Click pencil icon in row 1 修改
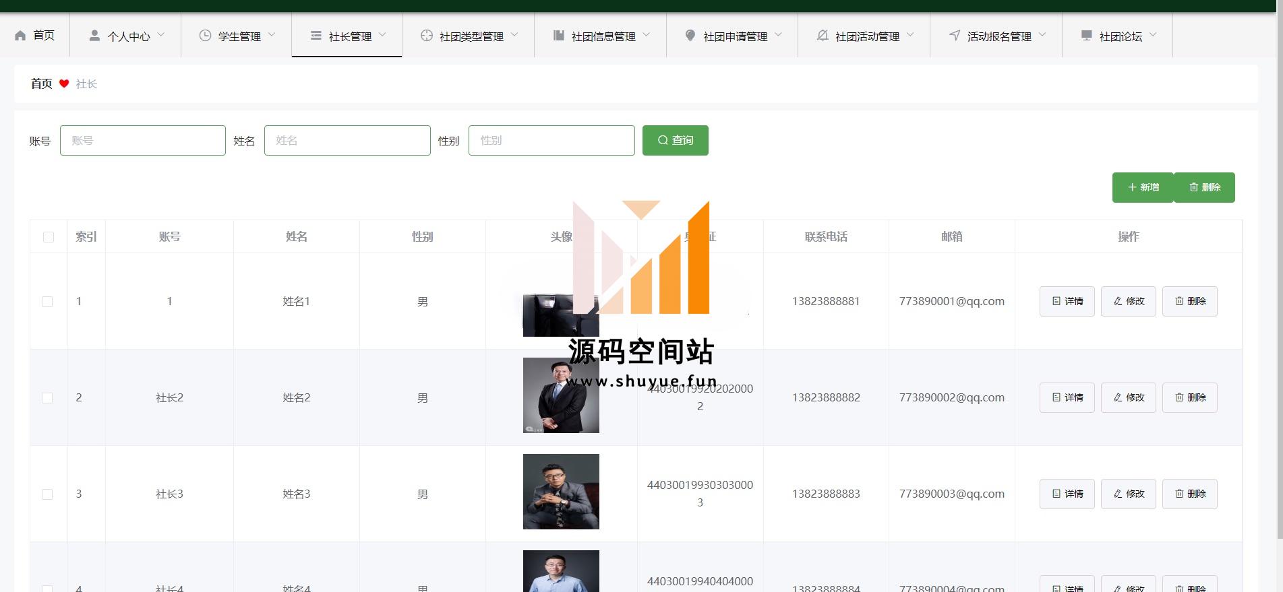1283x592 pixels. coord(1118,301)
